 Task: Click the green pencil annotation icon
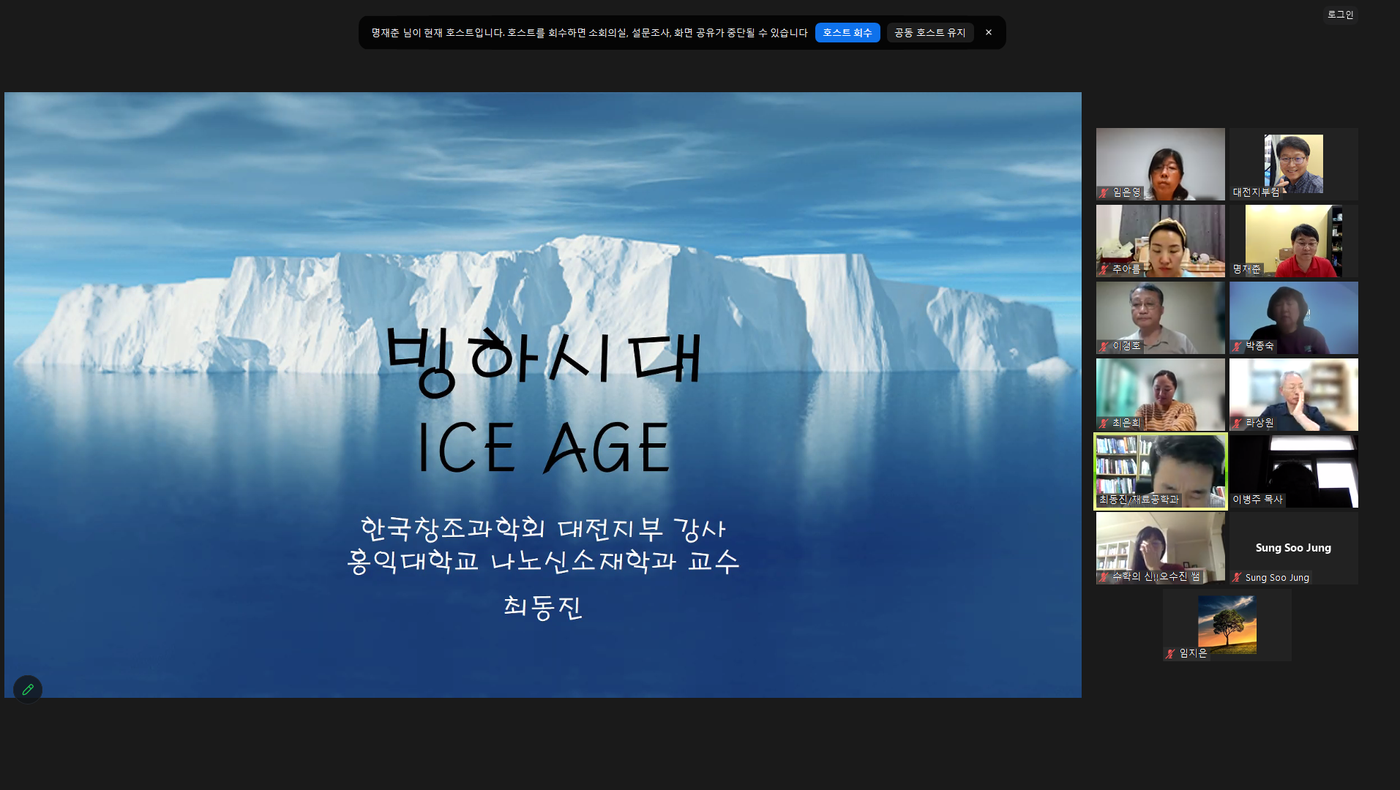pos(28,689)
